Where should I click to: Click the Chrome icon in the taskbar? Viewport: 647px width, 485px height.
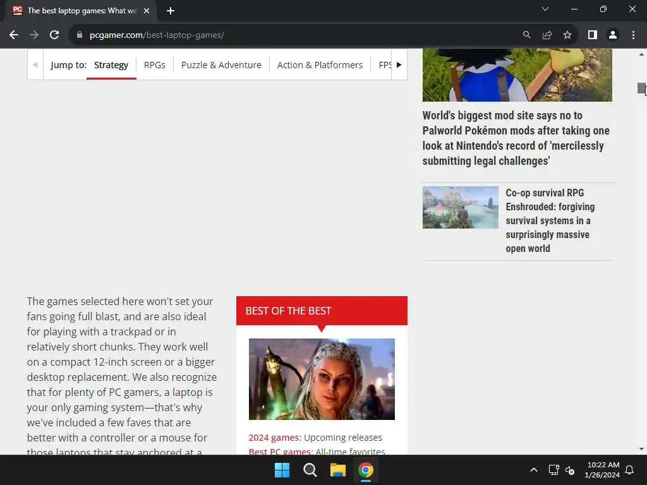pyautogui.click(x=366, y=470)
